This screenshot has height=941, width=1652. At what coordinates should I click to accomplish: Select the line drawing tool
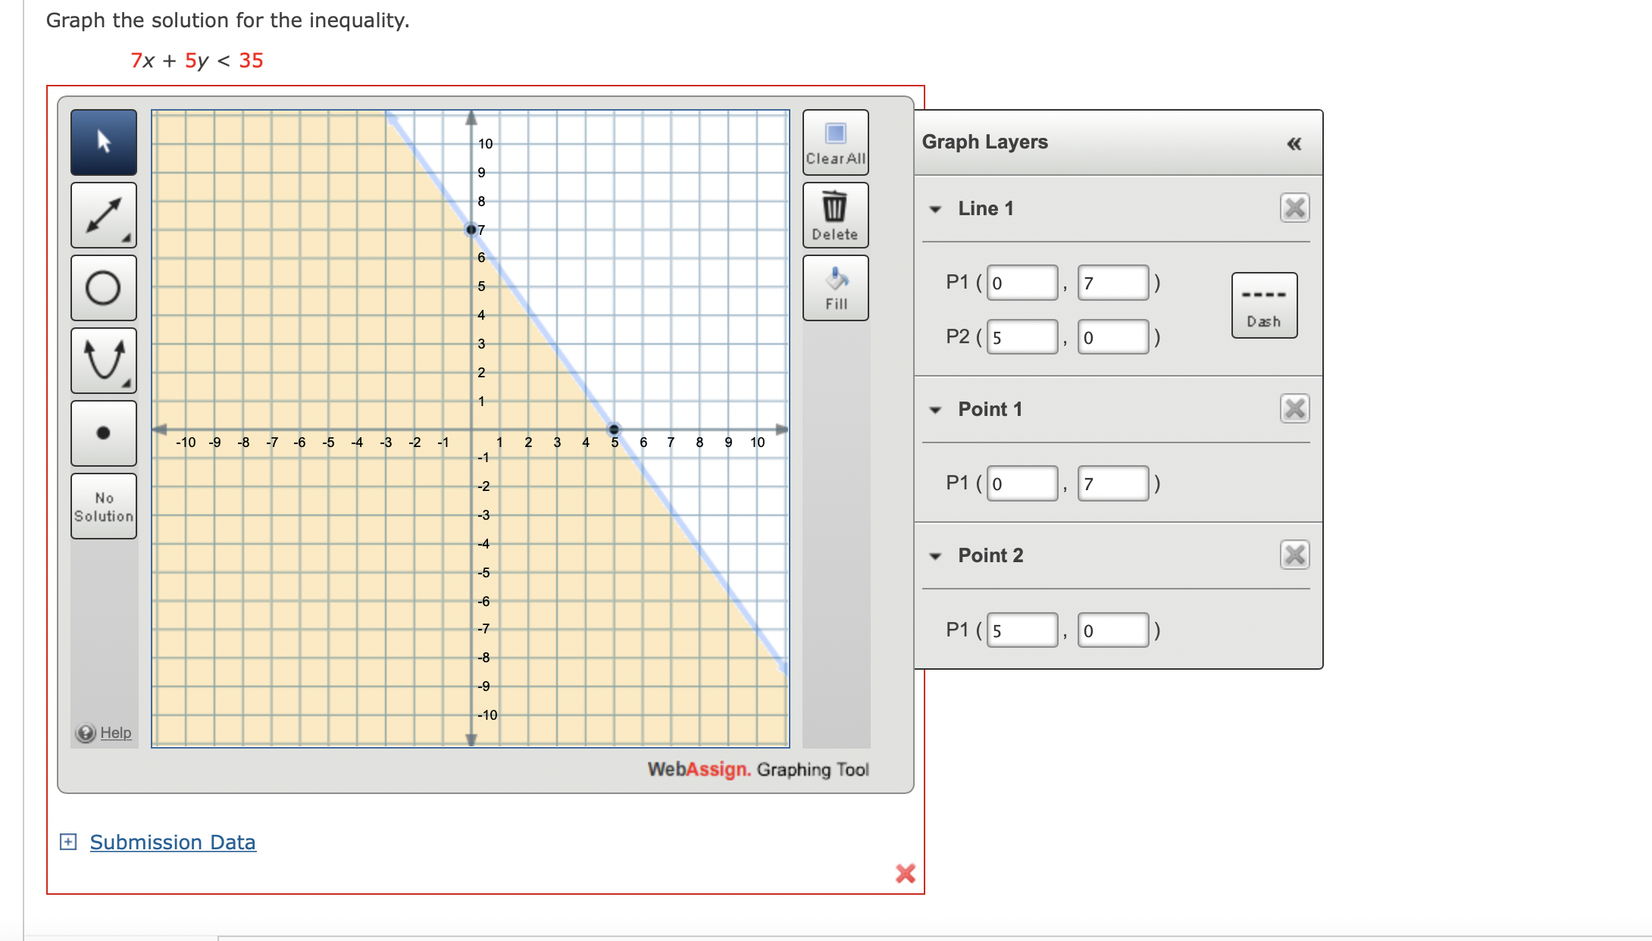pyautogui.click(x=103, y=215)
